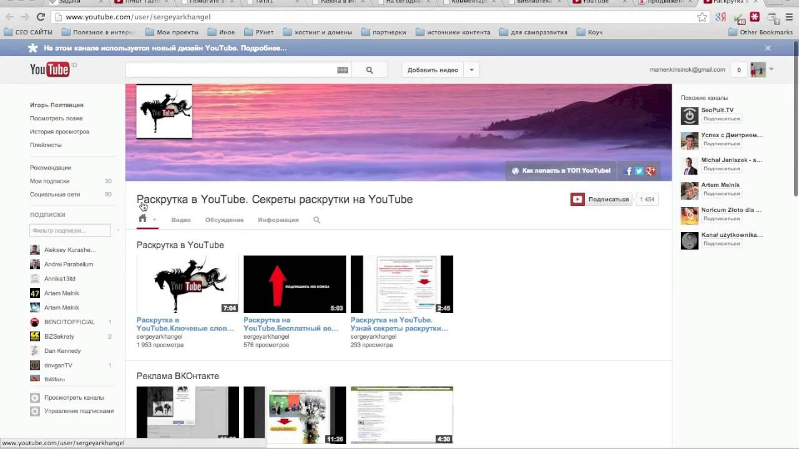Open the channel's Facebook icon
The image size is (799, 449).
point(629,171)
